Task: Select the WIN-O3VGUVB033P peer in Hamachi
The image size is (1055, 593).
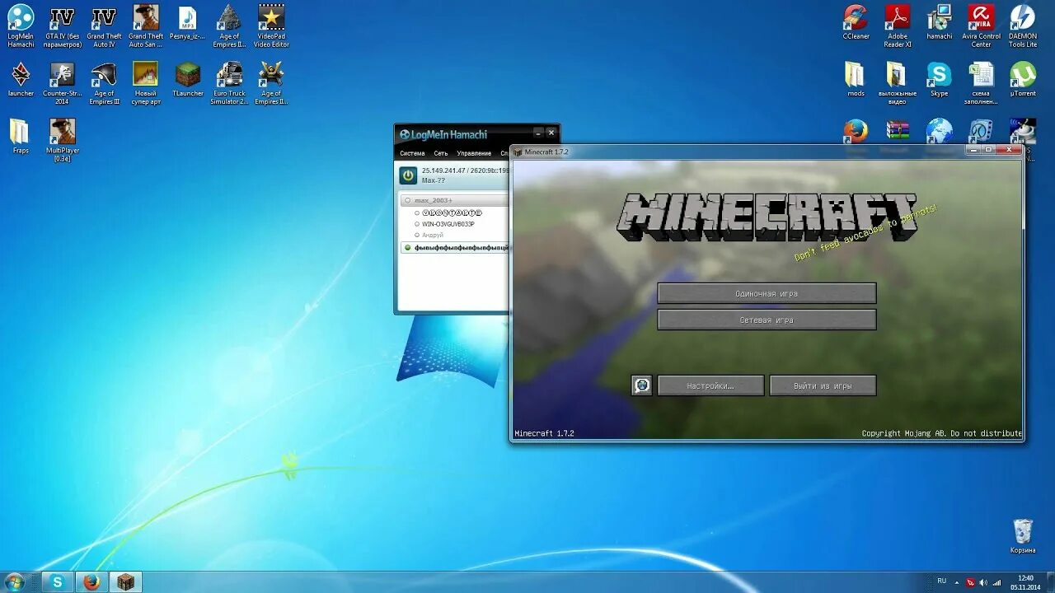Action: 448,224
